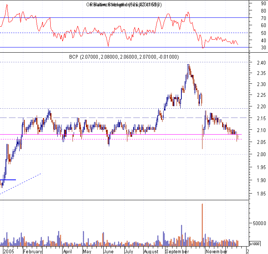Click the 2.20 price axis label
The width and height of the screenshot is (268, 254).
point(261,106)
